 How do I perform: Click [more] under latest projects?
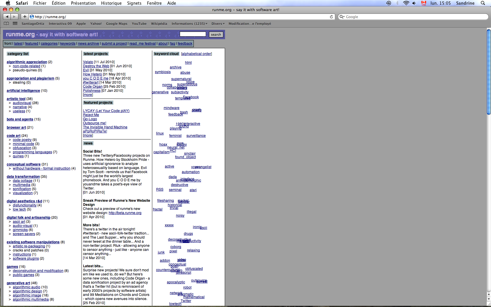[x=88, y=95]
